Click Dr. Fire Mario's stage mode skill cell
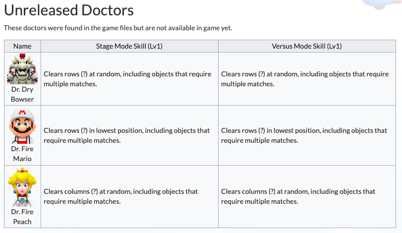 point(129,135)
